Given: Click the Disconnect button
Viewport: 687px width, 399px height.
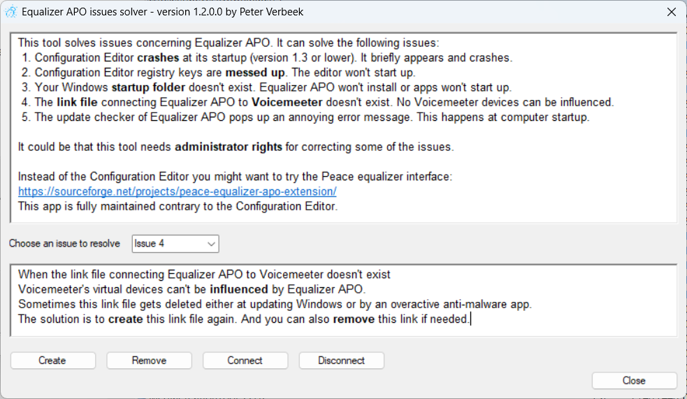Looking at the screenshot, I should click(x=341, y=361).
